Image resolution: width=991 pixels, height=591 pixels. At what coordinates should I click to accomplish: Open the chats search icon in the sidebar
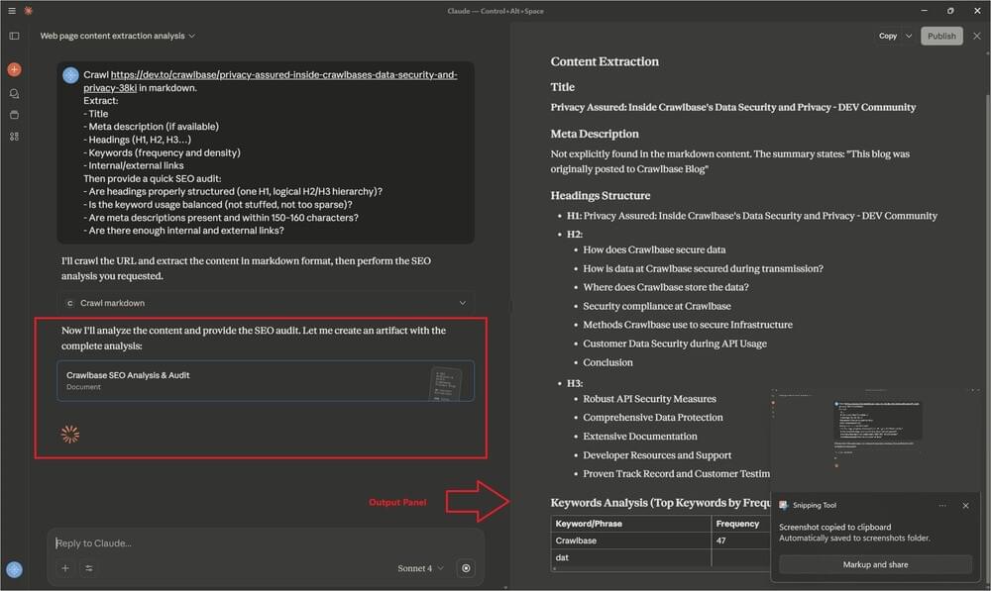pyautogui.click(x=14, y=93)
